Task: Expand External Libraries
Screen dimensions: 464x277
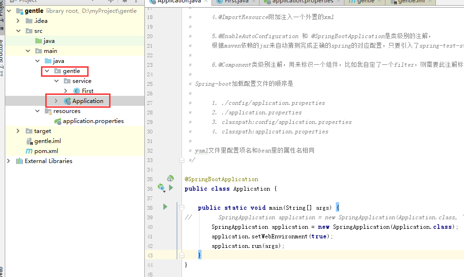Action: 9,161
